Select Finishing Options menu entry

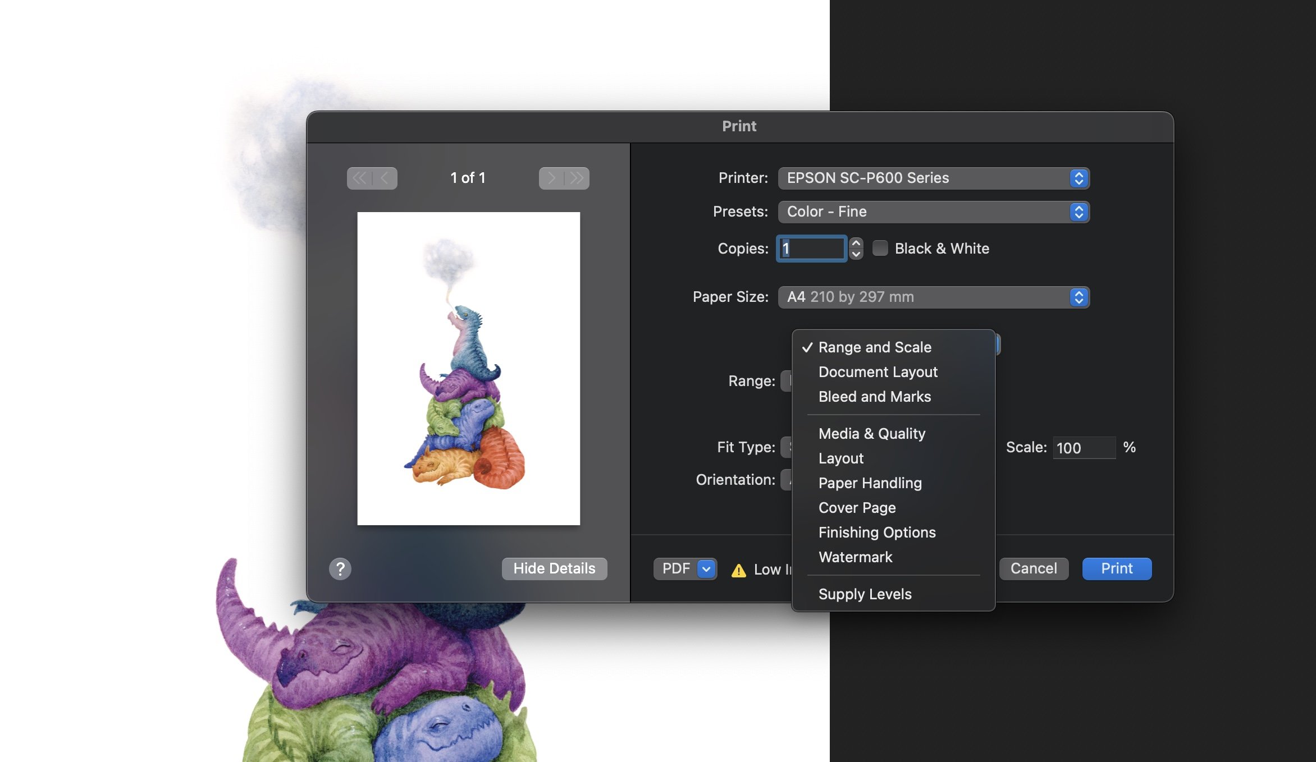point(893,533)
